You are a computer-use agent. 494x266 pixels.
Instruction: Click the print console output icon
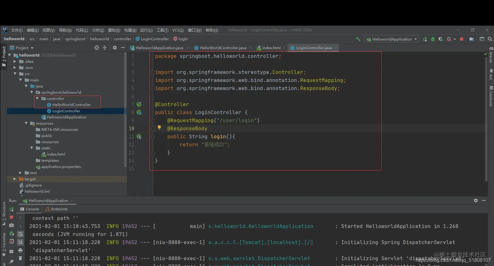tap(20, 250)
